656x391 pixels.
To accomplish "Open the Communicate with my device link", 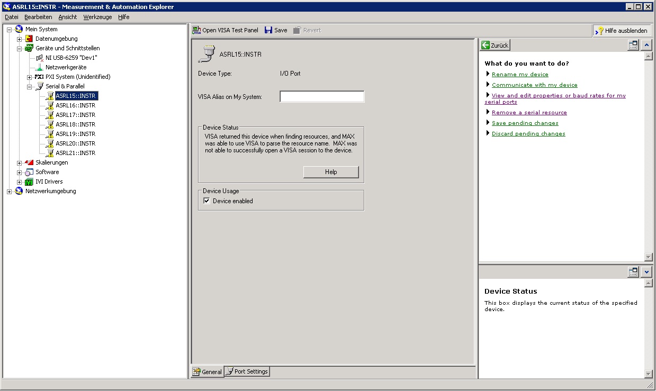I will pos(535,85).
